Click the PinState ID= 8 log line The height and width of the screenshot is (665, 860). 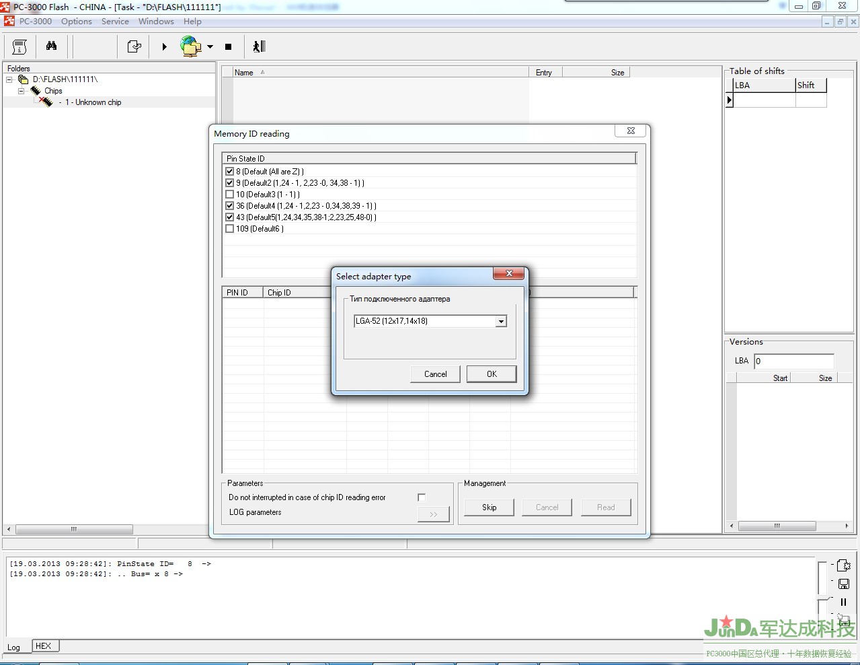[x=110, y=564]
